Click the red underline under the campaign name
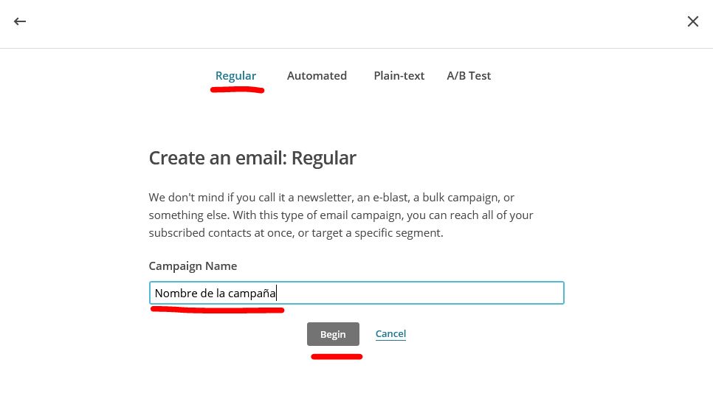The height and width of the screenshot is (399, 713). pyautogui.click(x=217, y=310)
